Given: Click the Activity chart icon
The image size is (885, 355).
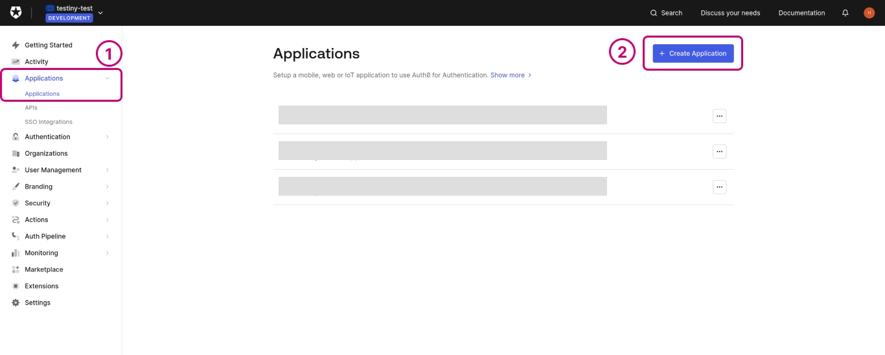Looking at the screenshot, I should [x=16, y=62].
